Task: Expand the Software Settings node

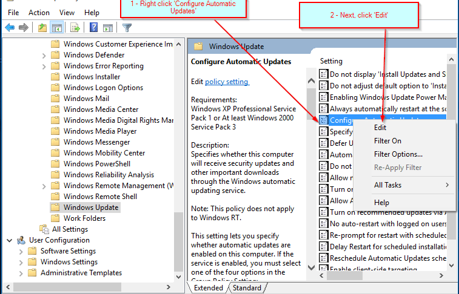Action: (21, 252)
